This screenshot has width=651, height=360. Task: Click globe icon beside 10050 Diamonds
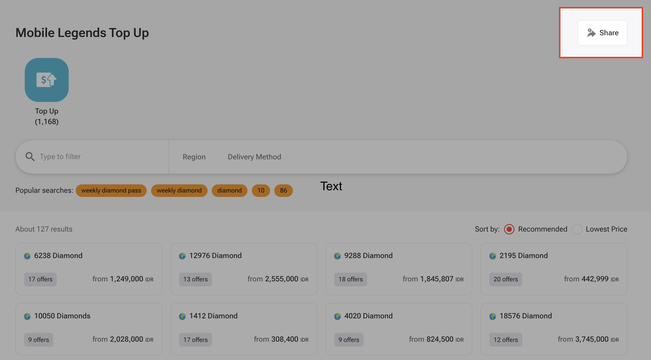tap(27, 316)
